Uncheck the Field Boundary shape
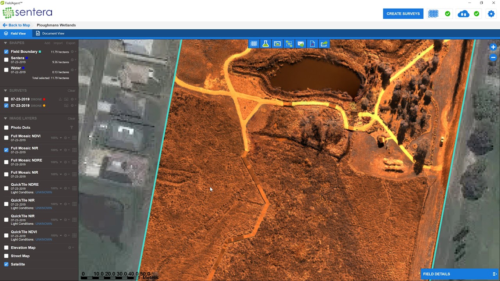500x281 pixels. (x=6, y=52)
